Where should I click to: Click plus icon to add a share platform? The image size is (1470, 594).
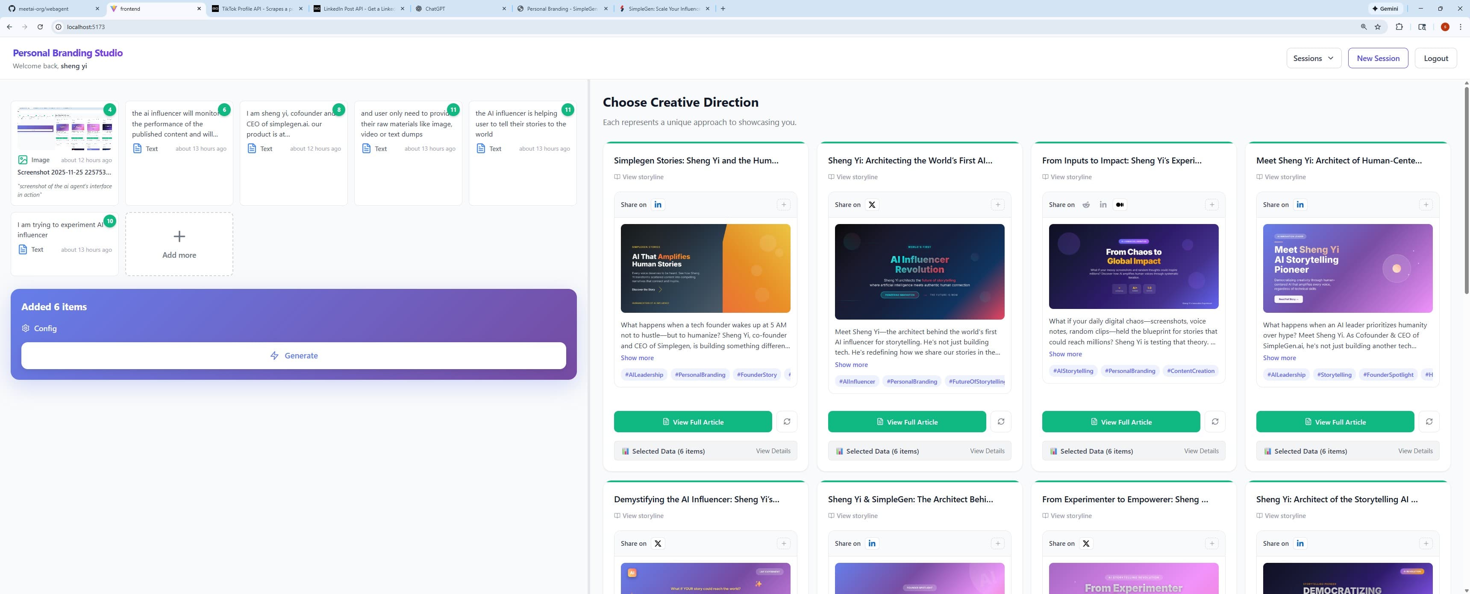[x=784, y=205]
